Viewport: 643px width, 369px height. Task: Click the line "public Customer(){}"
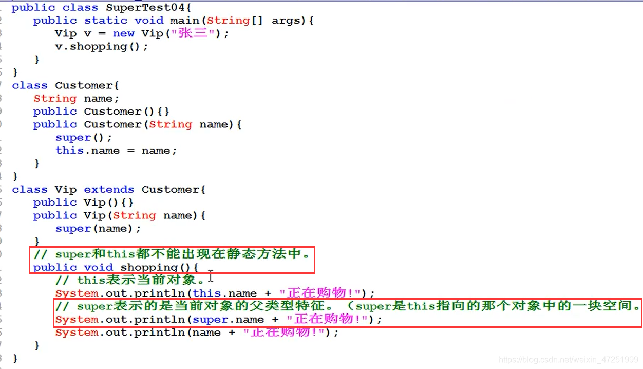[x=102, y=112]
